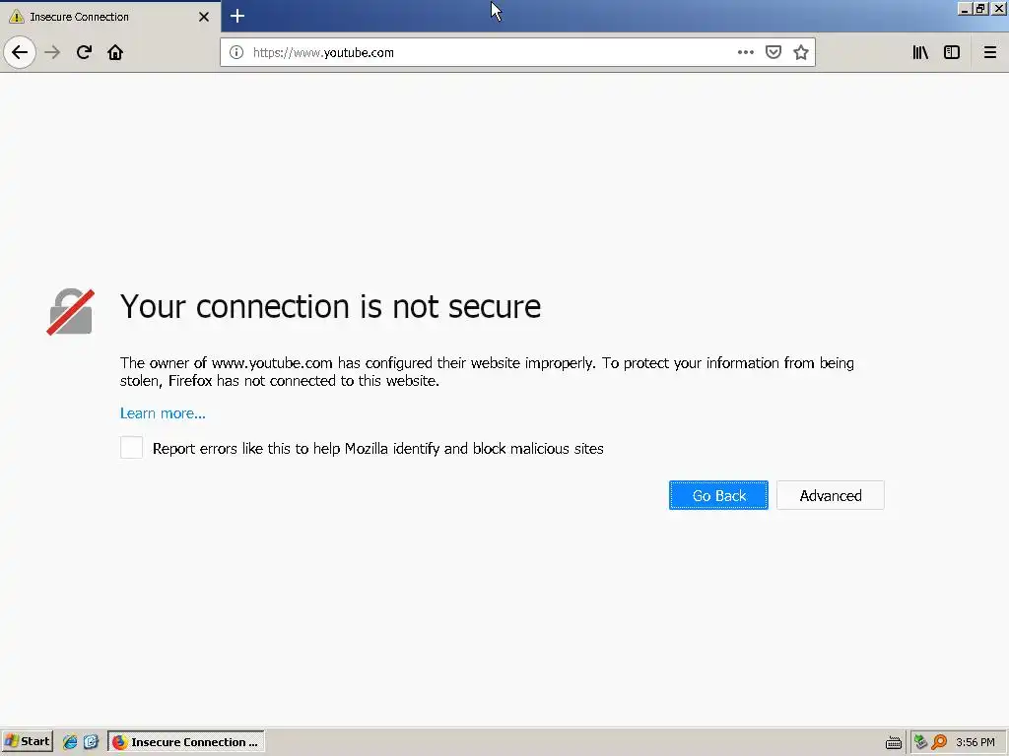Open the Firefox hamburger menu

coord(989,52)
